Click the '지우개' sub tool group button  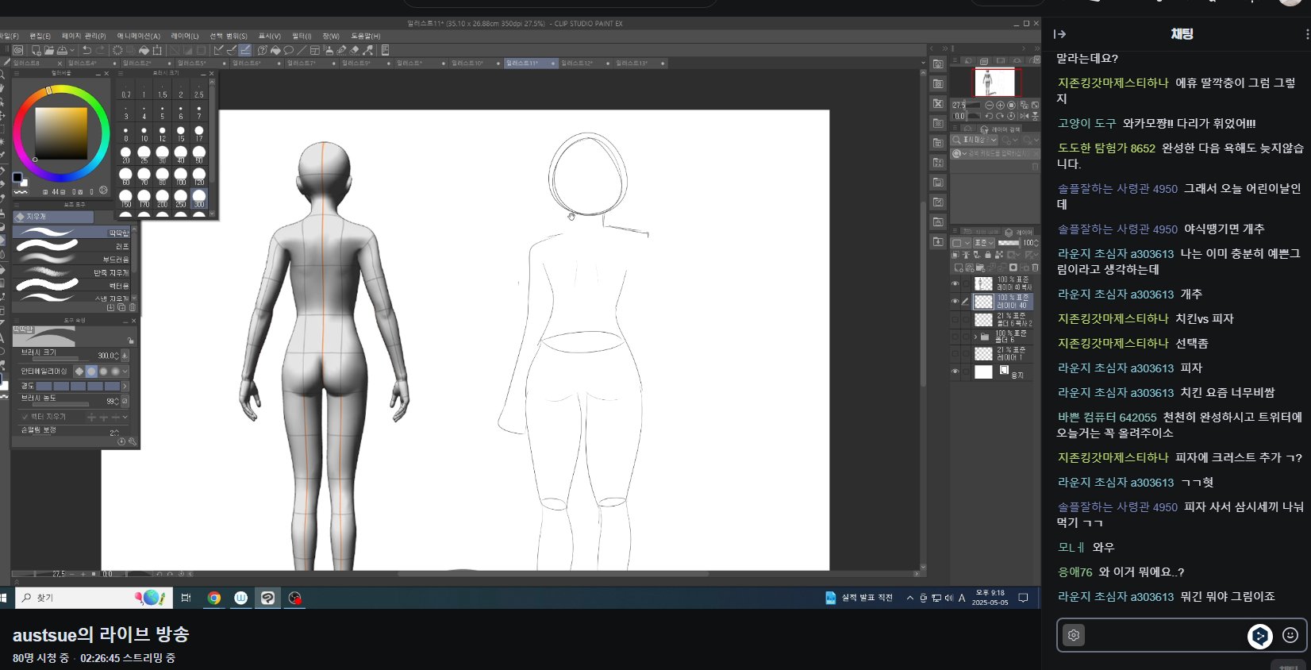click(52, 216)
